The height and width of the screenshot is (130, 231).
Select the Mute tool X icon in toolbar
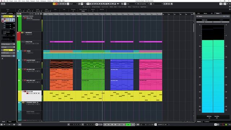pyautogui.click(x=102, y=4)
